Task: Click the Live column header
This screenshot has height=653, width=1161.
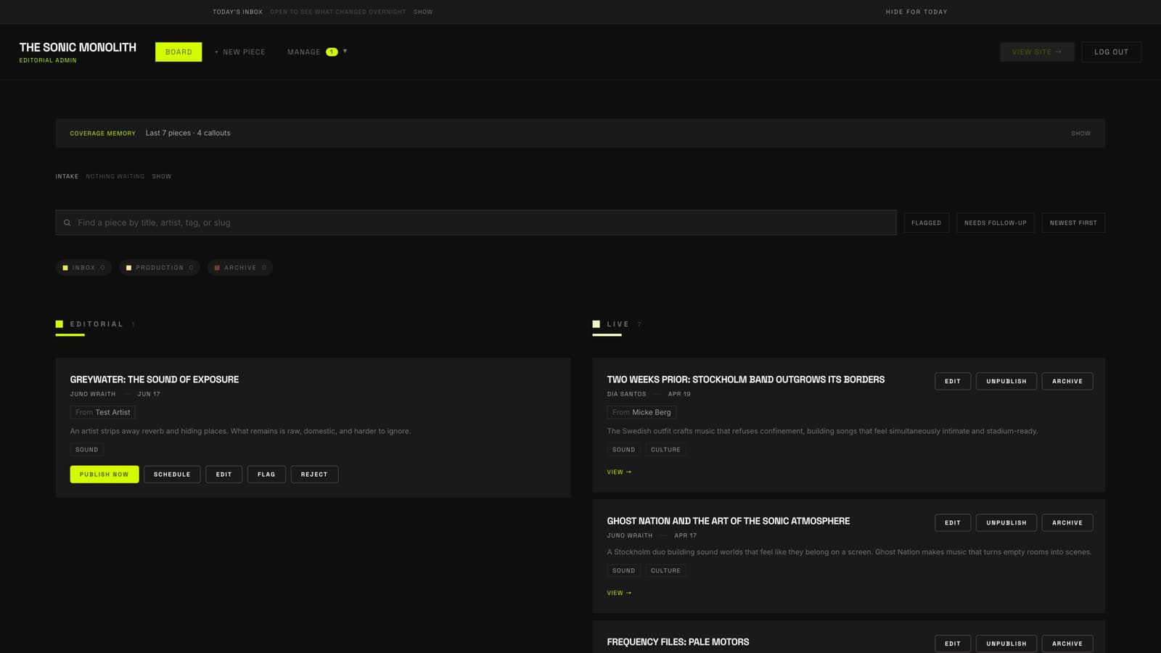Action: point(618,324)
